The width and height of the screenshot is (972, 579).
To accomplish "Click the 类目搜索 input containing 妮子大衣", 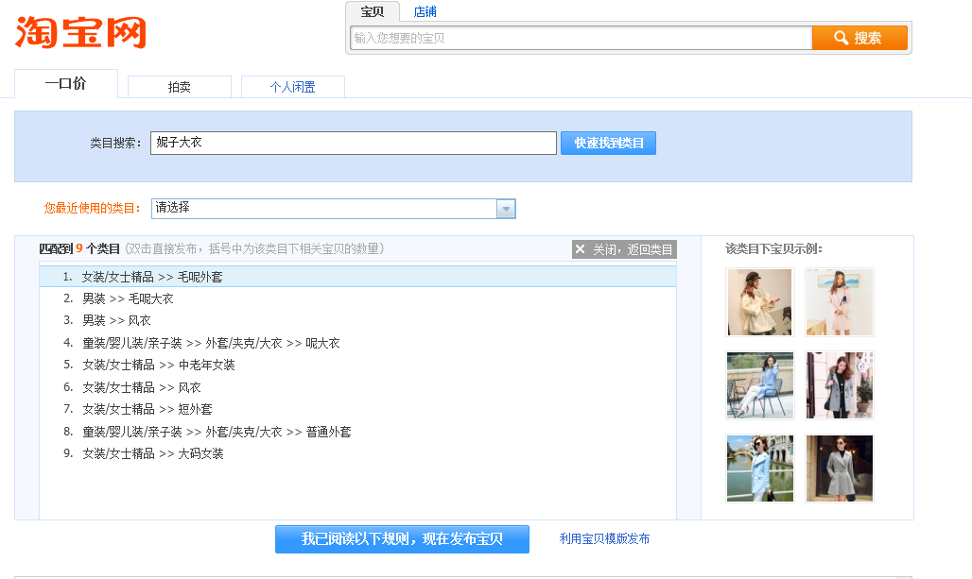I will tap(354, 143).
